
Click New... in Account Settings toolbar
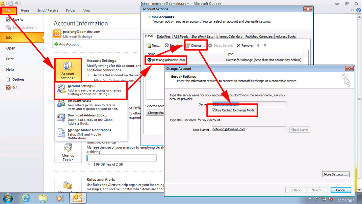pos(154,45)
